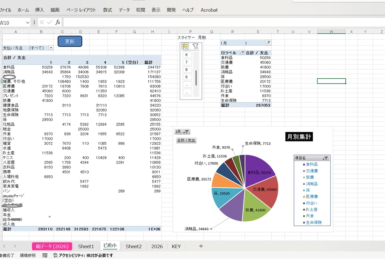
Task: Open the ホーム ribbon tab
Action: [x=23, y=10]
